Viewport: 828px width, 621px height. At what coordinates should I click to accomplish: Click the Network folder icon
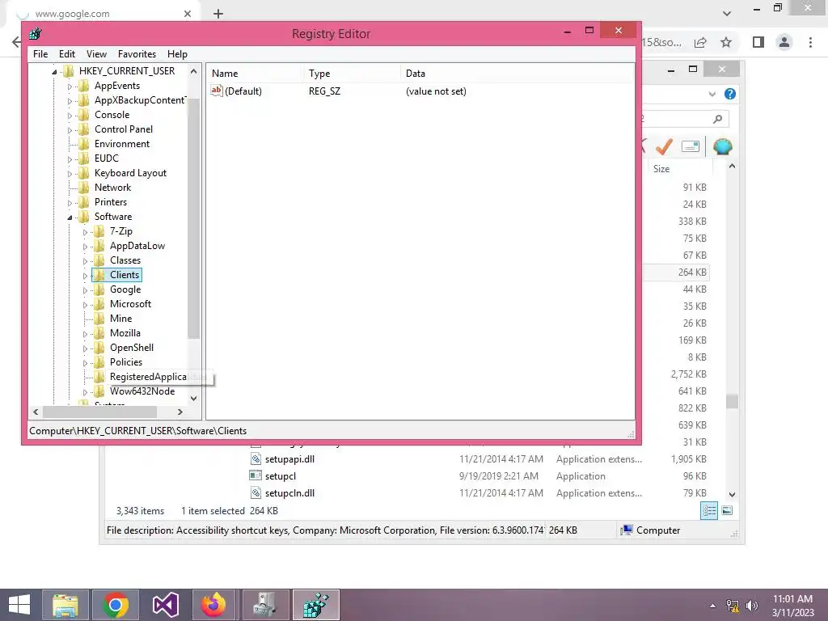[83, 188]
